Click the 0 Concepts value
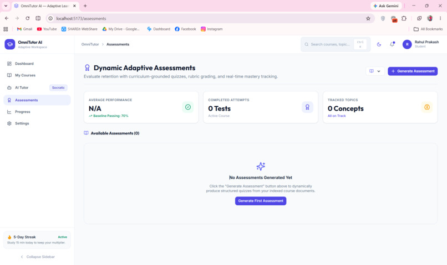The width and height of the screenshot is (447, 265). point(346,108)
